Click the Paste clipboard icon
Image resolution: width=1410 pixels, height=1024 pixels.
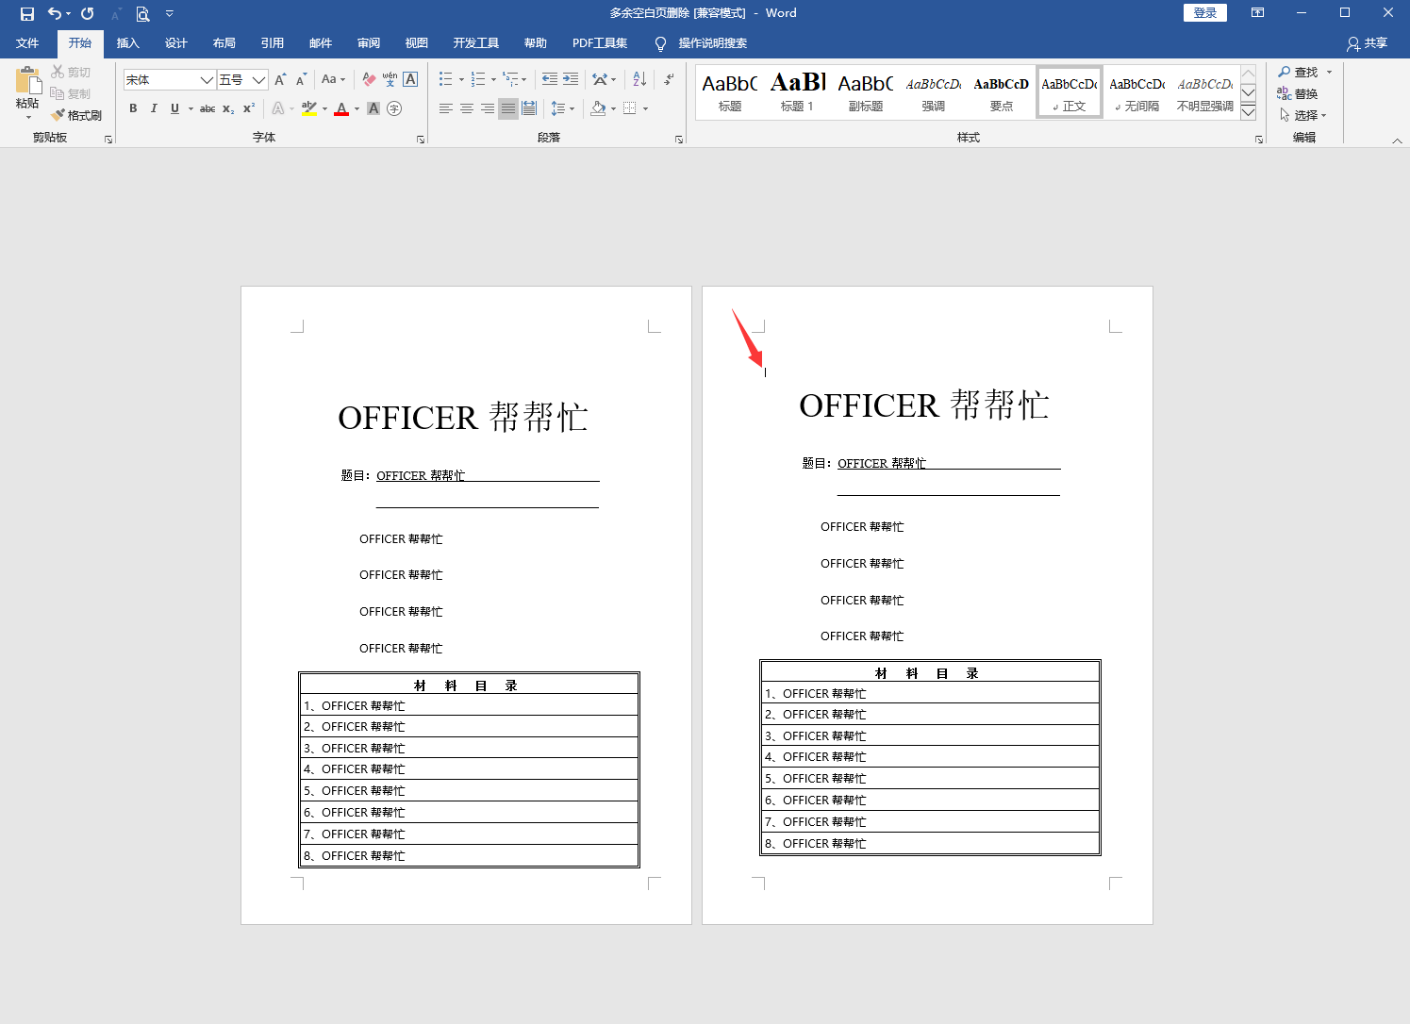28,80
